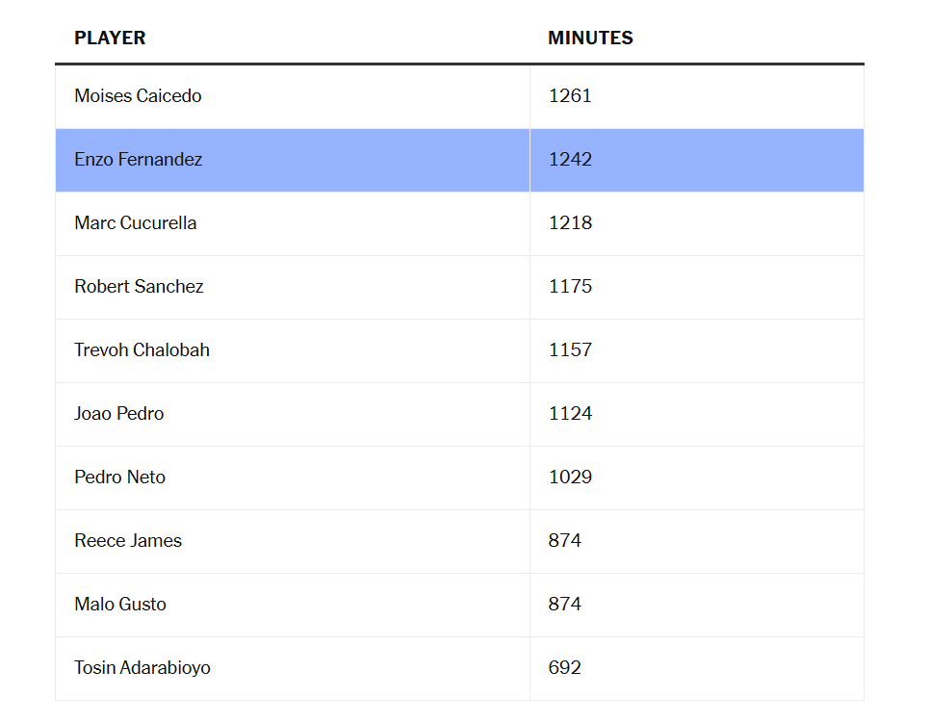Screen dimensions: 931x723
Task: Select the 1242 minutes cell
Action: (x=570, y=160)
